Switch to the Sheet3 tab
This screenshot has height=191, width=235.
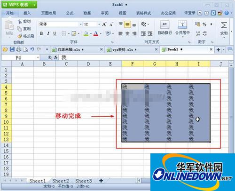[x=83, y=181]
